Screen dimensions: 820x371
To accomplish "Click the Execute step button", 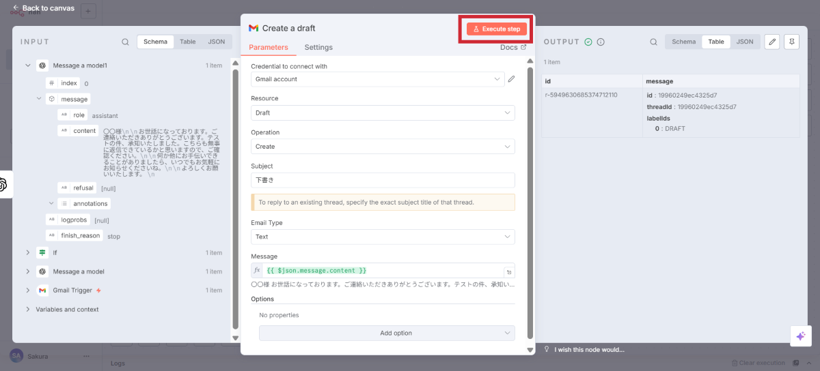I will point(497,29).
